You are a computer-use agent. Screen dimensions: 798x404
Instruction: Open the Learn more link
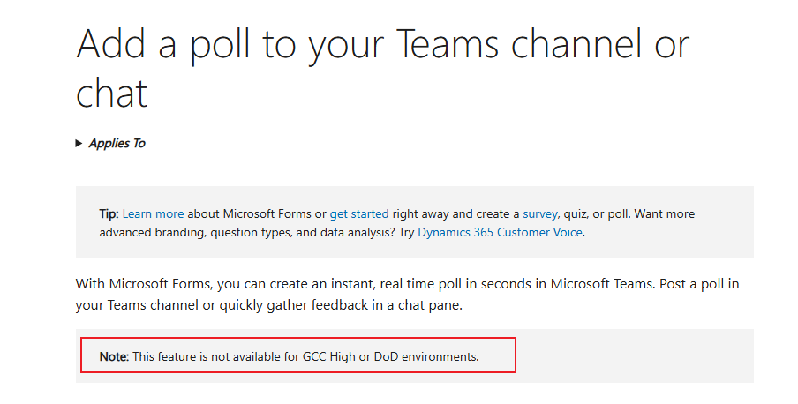pyautogui.click(x=154, y=213)
